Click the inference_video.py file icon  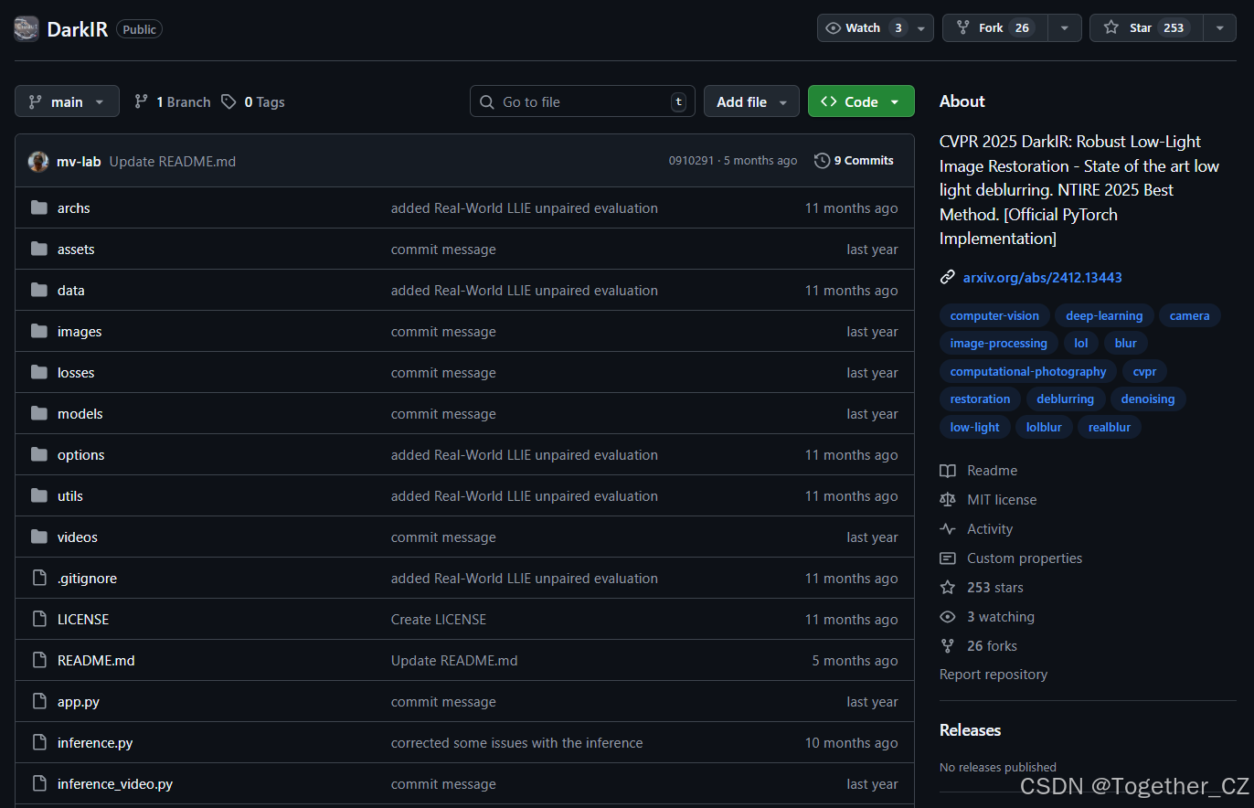coord(38,783)
